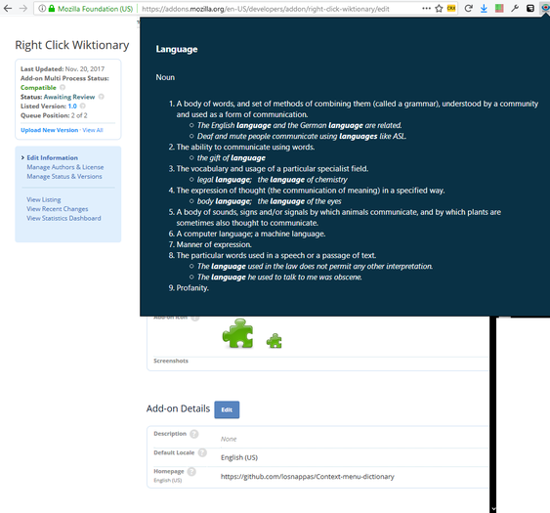Viewport: 550px width, 513px height.
Task: Open page actions three-dot menu
Action: click(426, 9)
